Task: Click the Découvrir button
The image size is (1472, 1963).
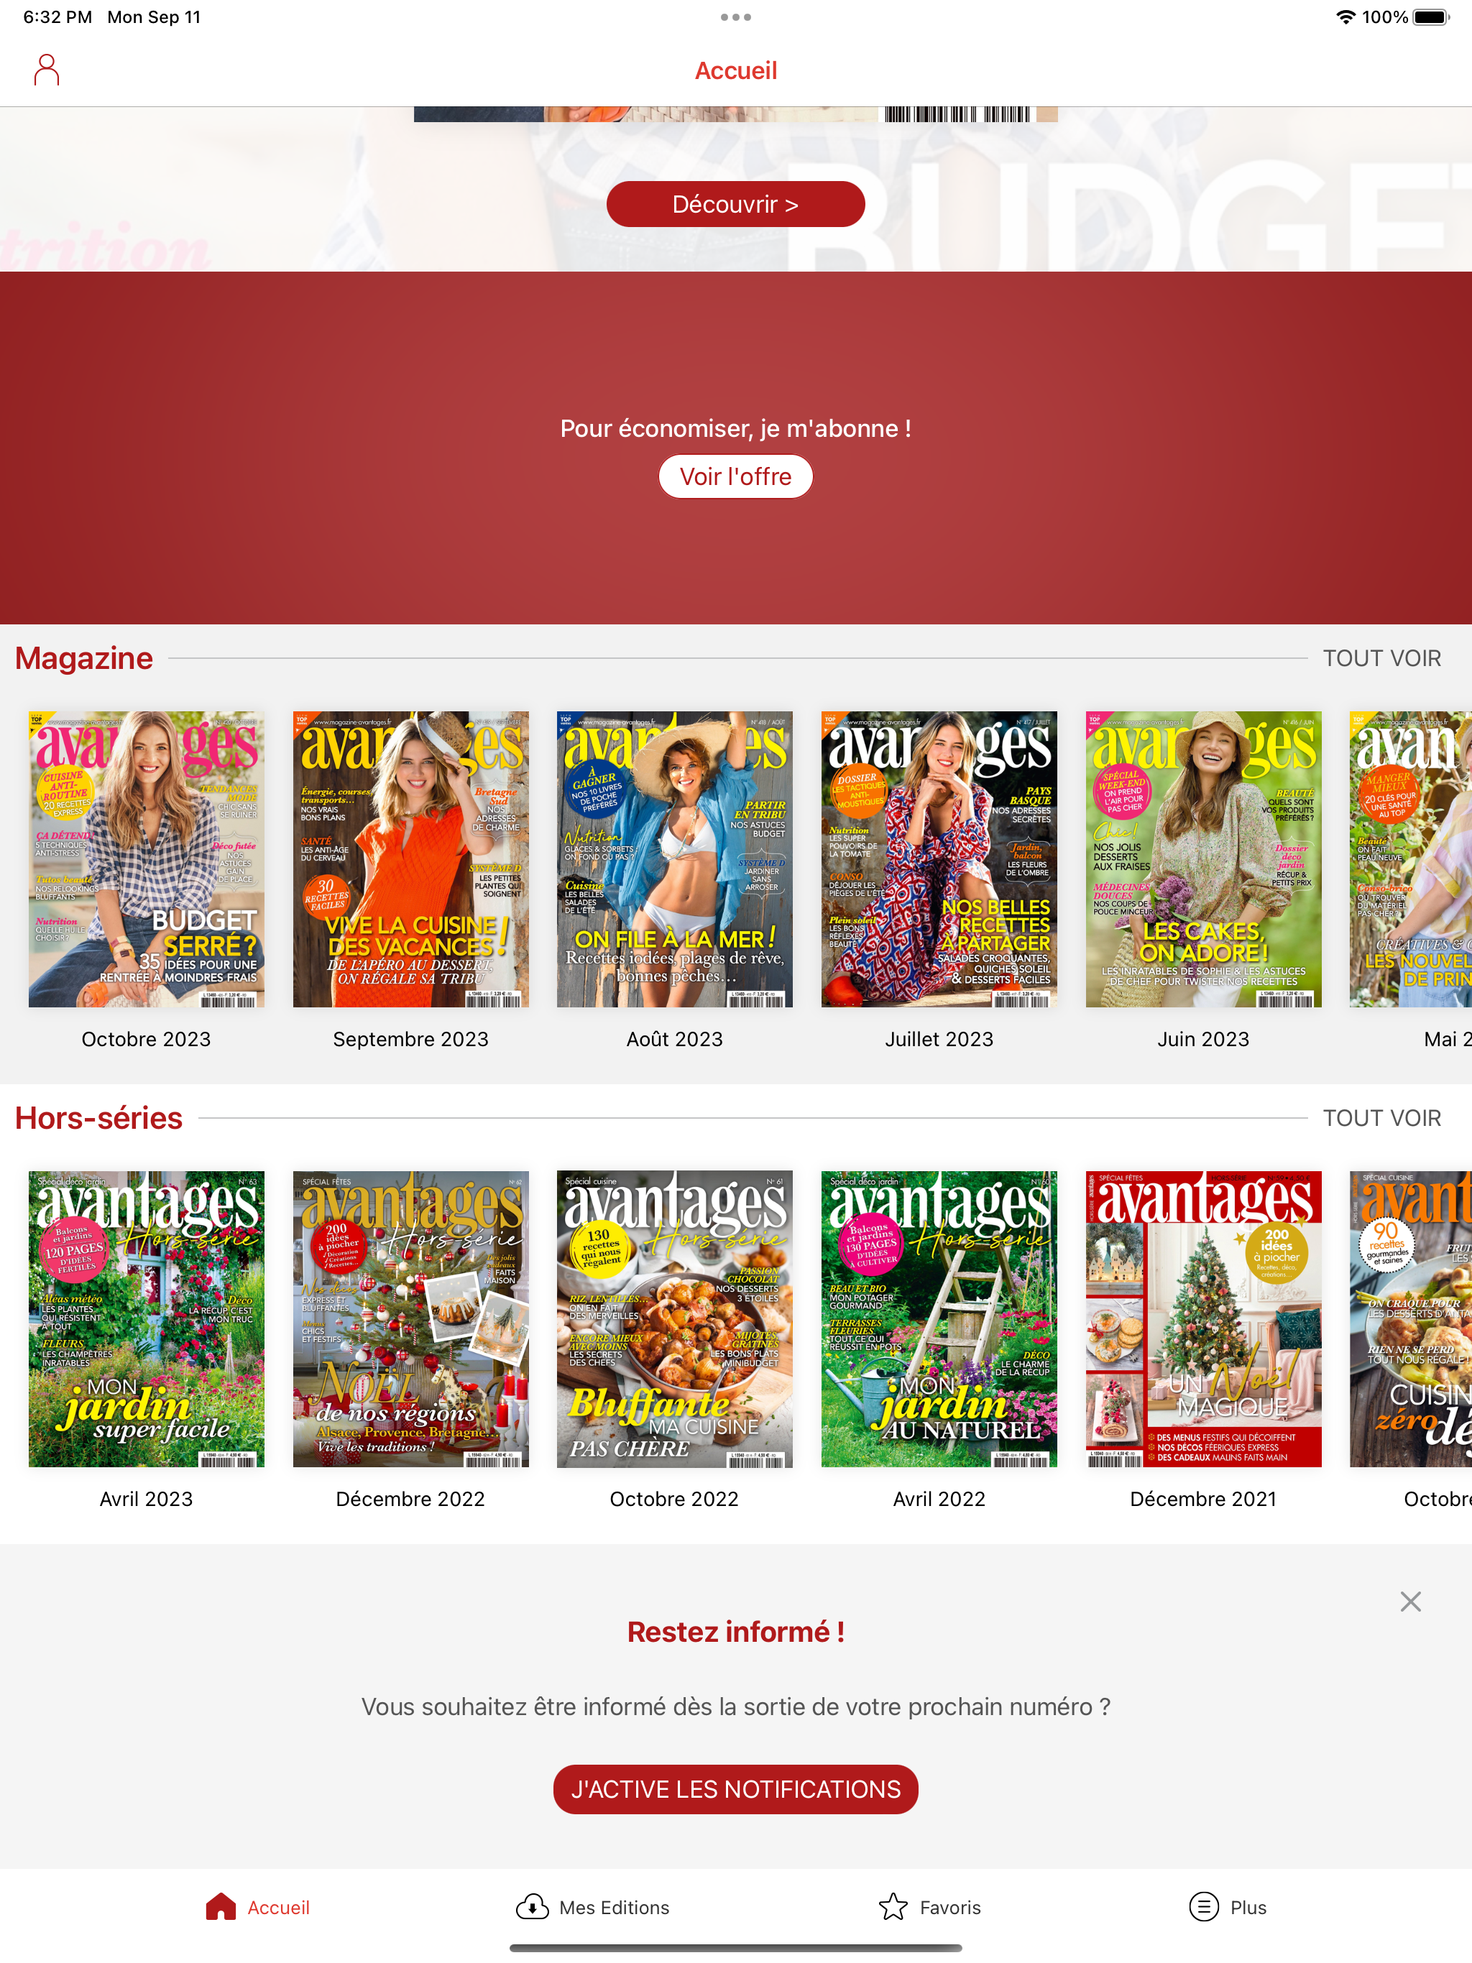Action: pos(736,204)
